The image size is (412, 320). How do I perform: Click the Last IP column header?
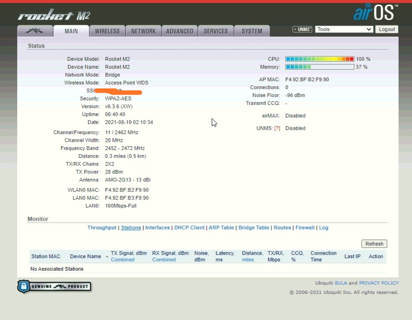point(353,256)
